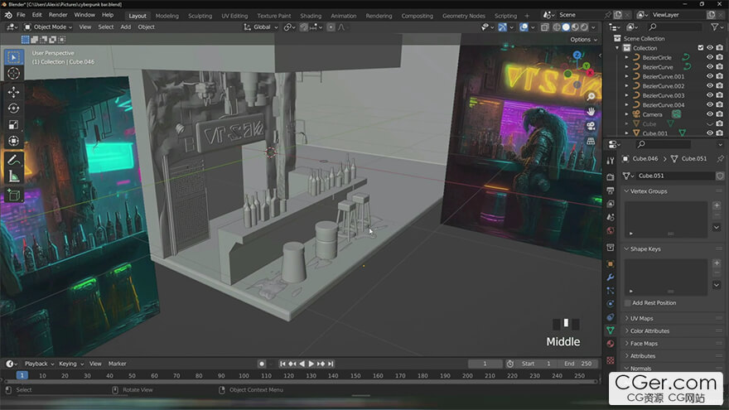
Task: Open the Tool properties tab
Action: pos(611,161)
